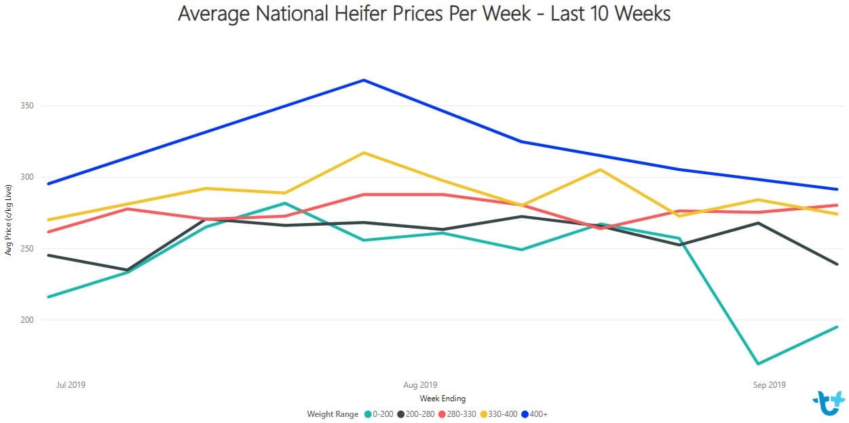
Task: Select the 200-280 legend label
Action: [x=419, y=414]
